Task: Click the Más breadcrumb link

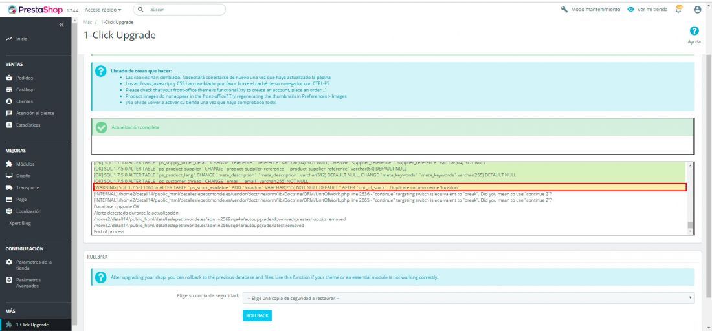Action: point(87,22)
